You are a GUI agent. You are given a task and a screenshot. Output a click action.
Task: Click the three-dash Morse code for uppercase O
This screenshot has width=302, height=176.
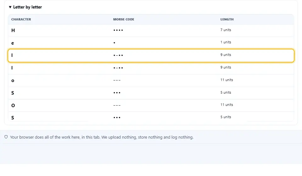click(x=117, y=105)
